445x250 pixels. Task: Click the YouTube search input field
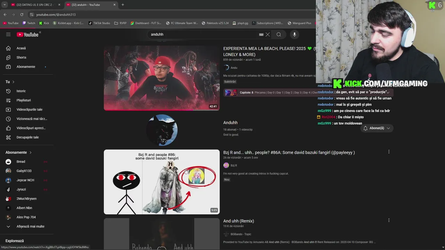(203, 34)
